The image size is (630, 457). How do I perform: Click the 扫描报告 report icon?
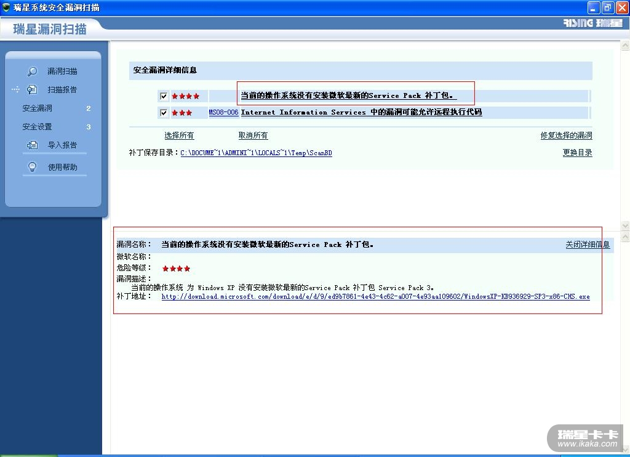(x=32, y=89)
